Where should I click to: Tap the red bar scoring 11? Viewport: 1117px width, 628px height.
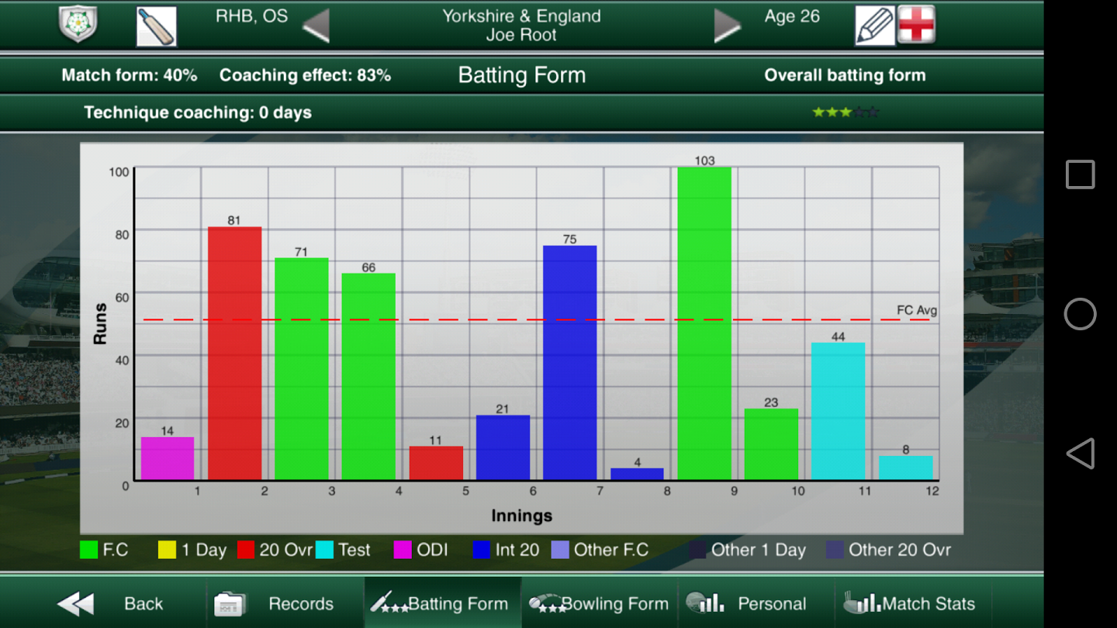tap(436, 463)
